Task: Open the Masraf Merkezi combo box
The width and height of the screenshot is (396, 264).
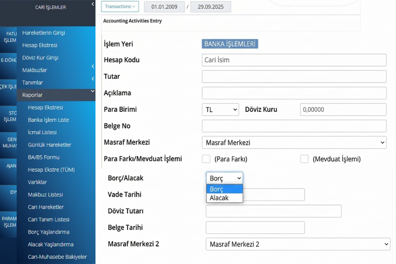Action: click(294, 143)
